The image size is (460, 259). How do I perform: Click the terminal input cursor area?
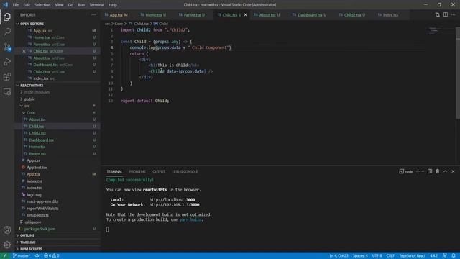pos(107,230)
